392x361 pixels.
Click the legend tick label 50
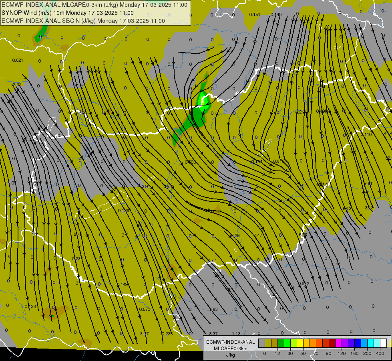(x=303, y=353)
